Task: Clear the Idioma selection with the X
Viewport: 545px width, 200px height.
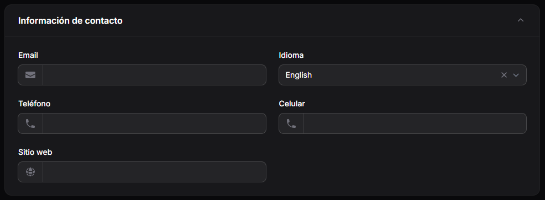Action: (504, 75)
